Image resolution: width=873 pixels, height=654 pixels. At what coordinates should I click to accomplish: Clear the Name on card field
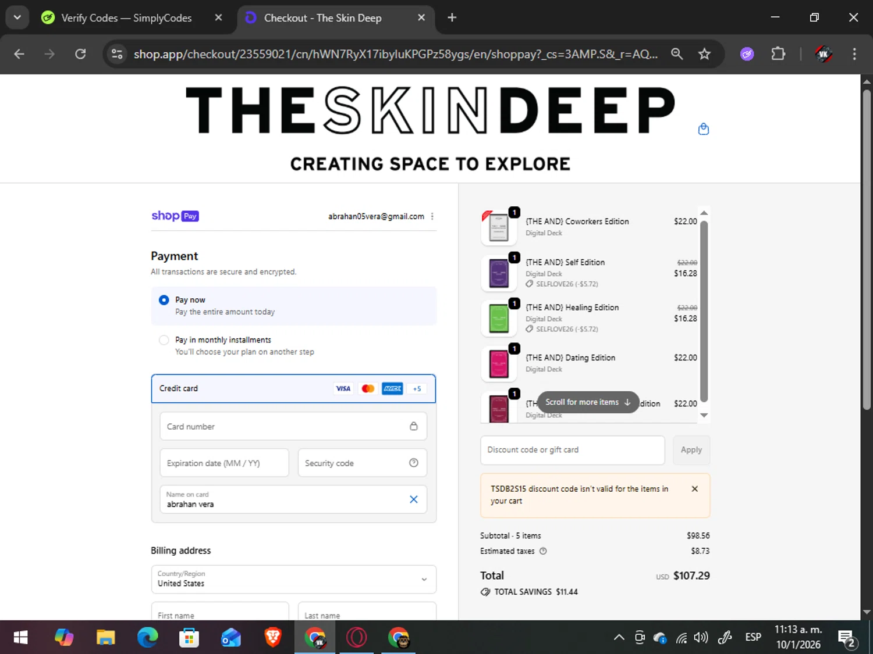(x=413, y=499)
